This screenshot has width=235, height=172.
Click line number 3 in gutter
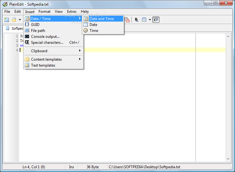pos(17,45)
